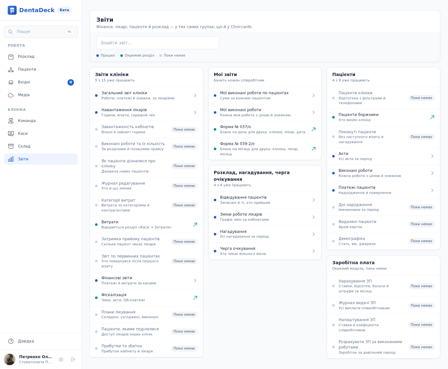Open the Склад archive box icon
448x369 pixels.
point(11,146)
